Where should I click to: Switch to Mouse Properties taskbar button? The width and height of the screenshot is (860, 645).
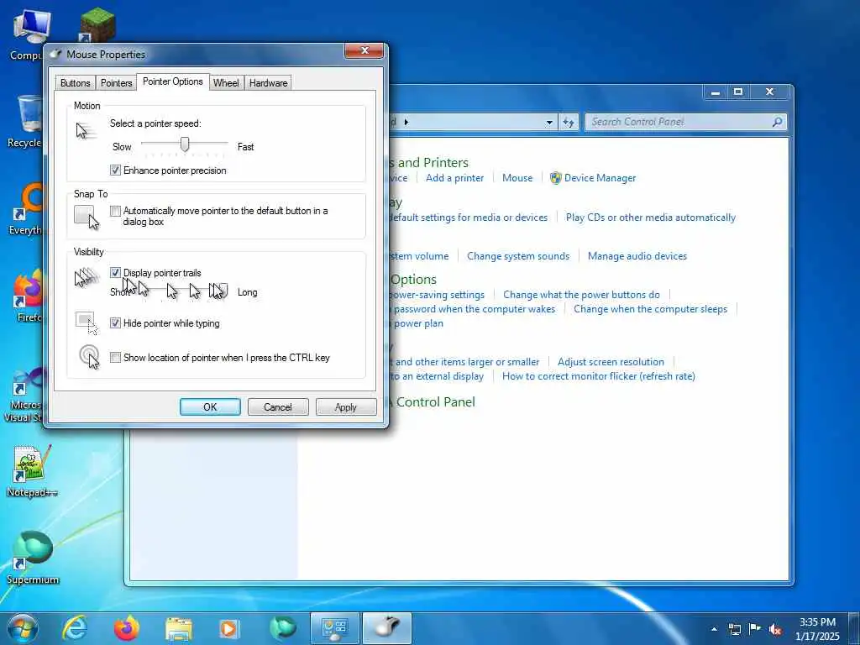387,628
